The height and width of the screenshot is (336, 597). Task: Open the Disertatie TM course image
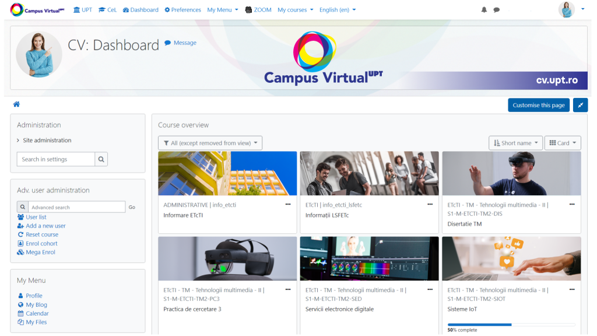pos(511,173)
